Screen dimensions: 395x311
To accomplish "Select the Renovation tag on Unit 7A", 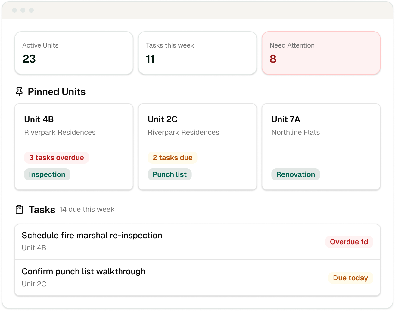I will (296, 174).
